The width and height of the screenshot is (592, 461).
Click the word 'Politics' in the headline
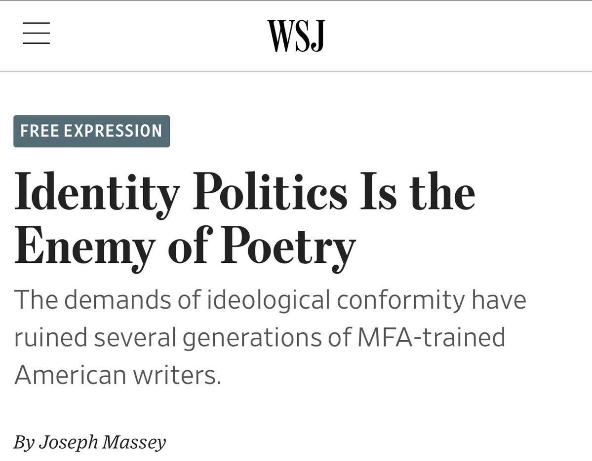(x=270, y=191)
